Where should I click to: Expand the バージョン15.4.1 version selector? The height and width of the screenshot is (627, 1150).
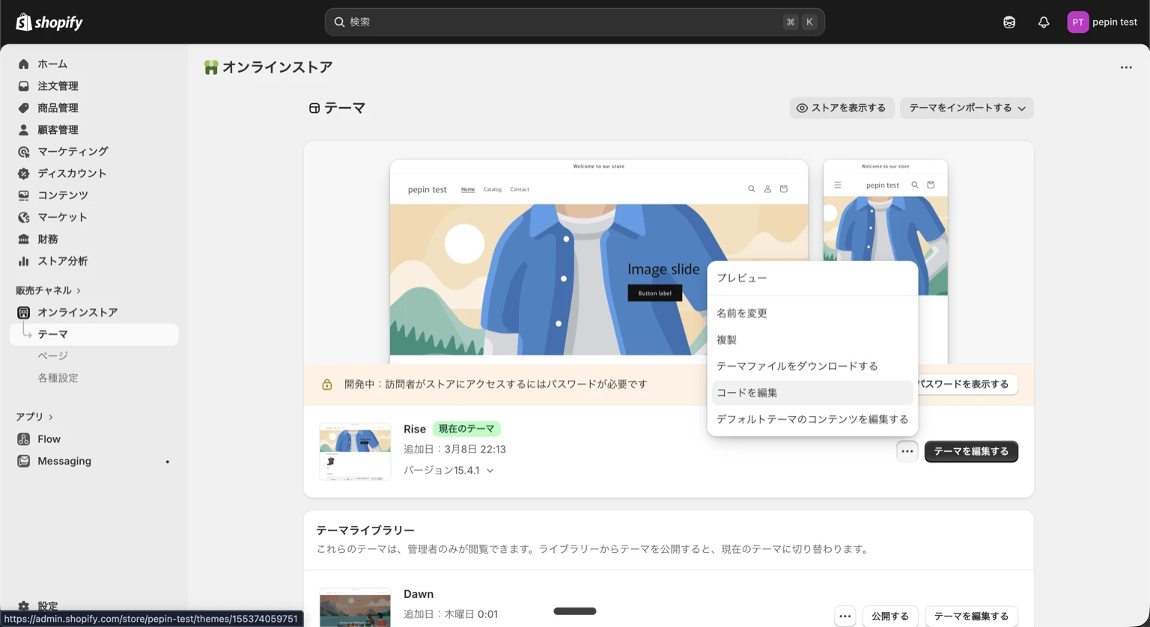(449, 470)
